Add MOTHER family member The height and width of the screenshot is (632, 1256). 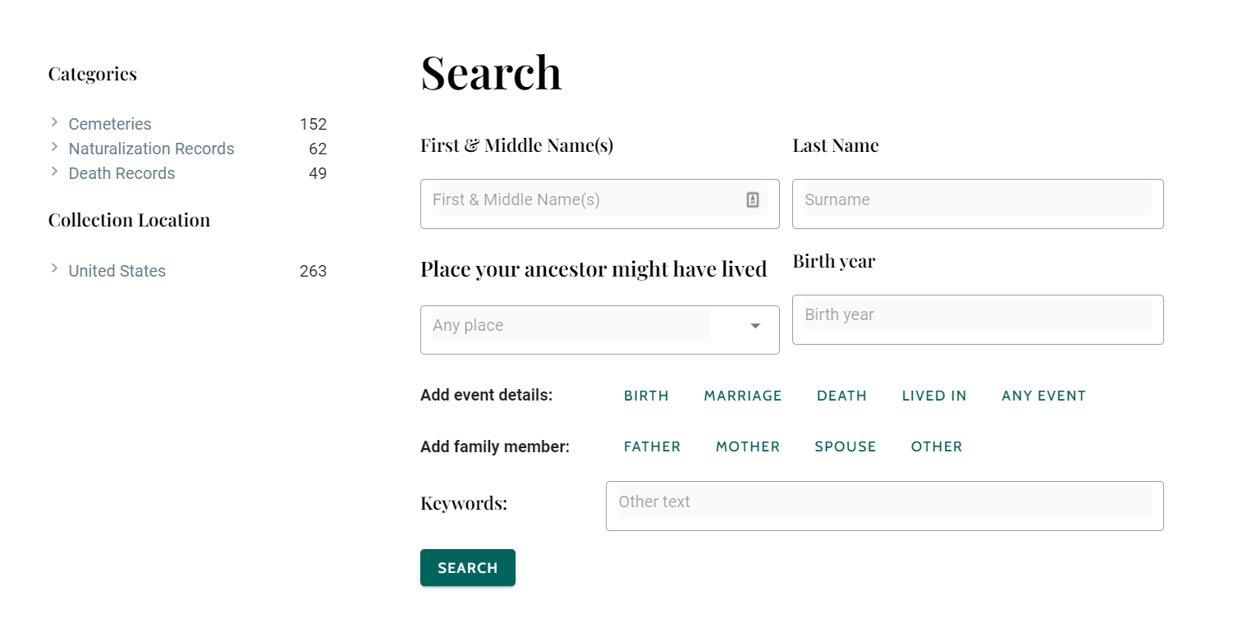click(748, 447)
